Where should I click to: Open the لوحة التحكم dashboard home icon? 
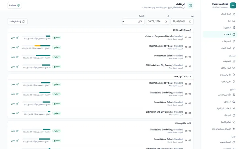[234, 14]
